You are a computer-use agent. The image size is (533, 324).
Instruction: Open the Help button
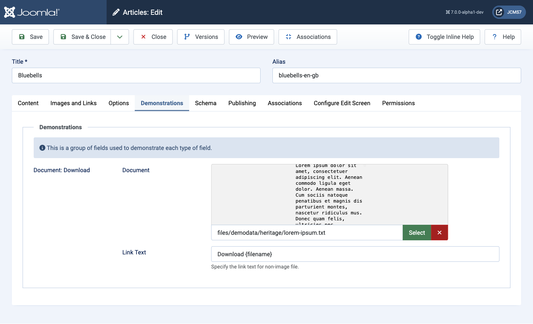pyautogui.click(x=503, y=37)
